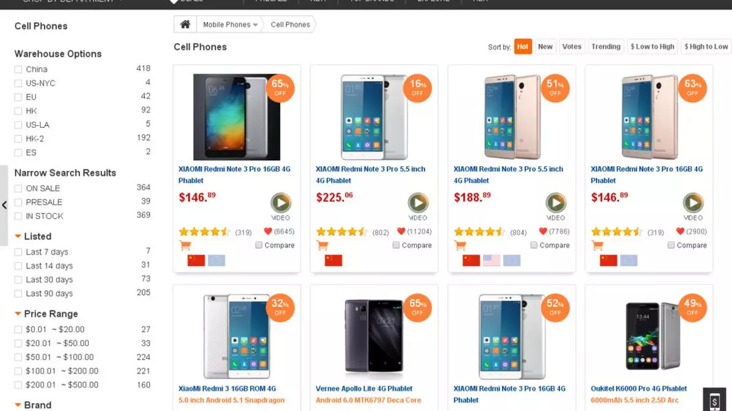Open the Xiaomi Redmi 3 product image

pyautogui.click(x=237, y=336)
